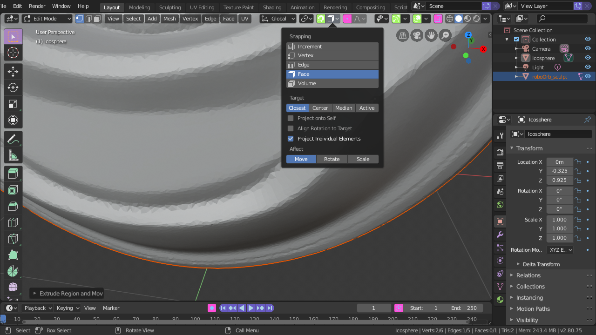Open the Keying dropdown in timeline
This screenshot has width=596, height=335.
tap(68, 308)
